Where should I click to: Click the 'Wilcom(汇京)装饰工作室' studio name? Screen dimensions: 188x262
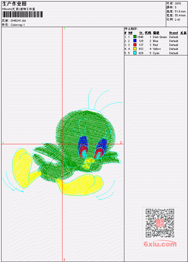click(x=18, y=9)
